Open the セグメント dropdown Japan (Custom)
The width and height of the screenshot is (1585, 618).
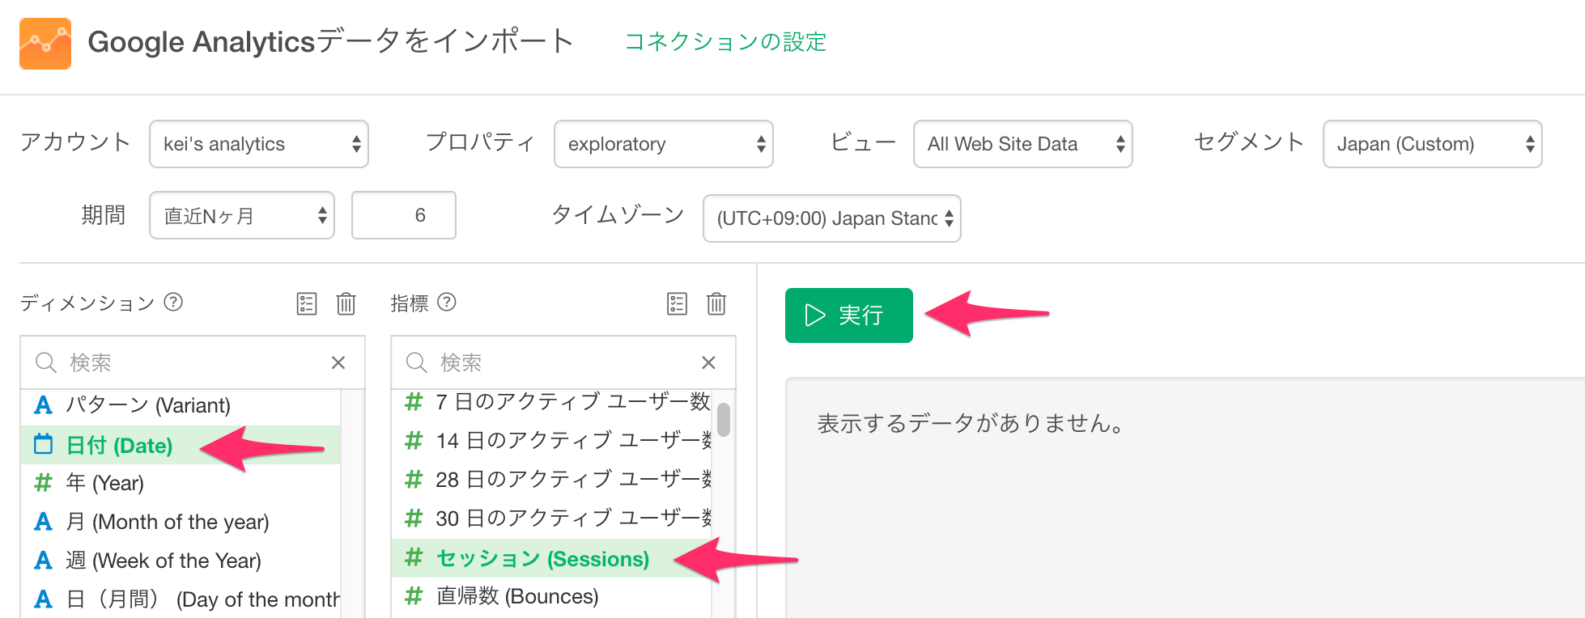[1433, 144]
